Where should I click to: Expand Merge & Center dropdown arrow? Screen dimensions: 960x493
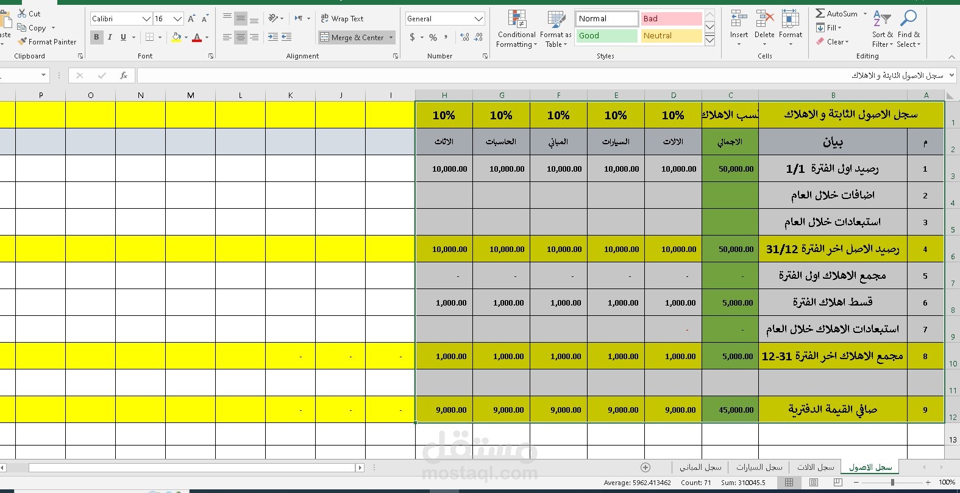click(391, 38)
